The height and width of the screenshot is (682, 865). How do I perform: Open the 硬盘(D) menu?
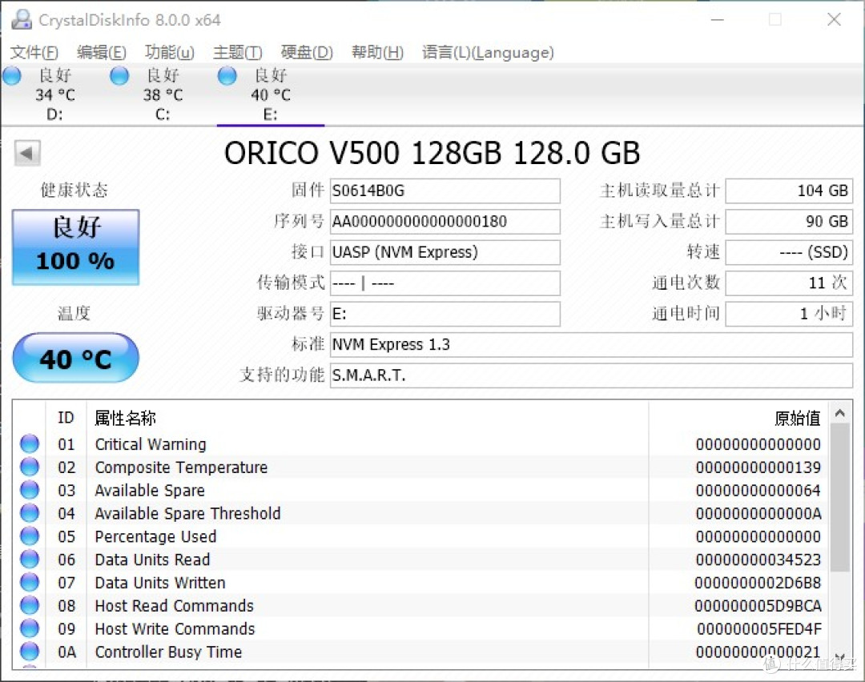coord(307,52)
